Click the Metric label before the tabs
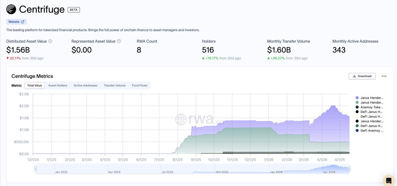397x186 pixels. (x=16, y=85)
